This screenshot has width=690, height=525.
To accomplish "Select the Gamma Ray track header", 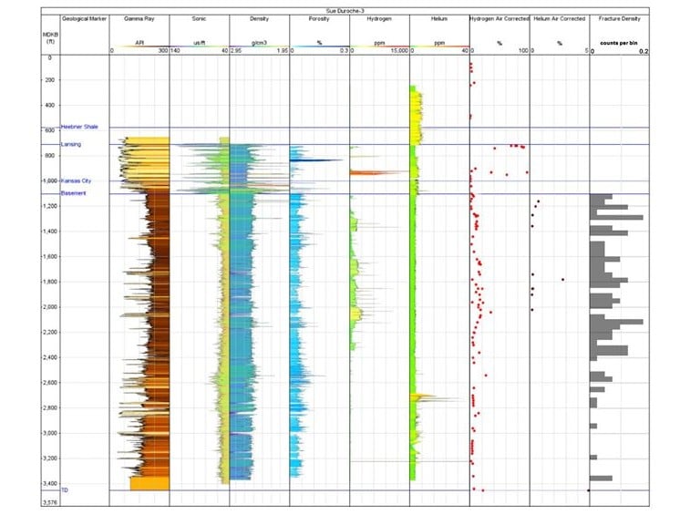I will pyautogui.click(x=139, y=18).
